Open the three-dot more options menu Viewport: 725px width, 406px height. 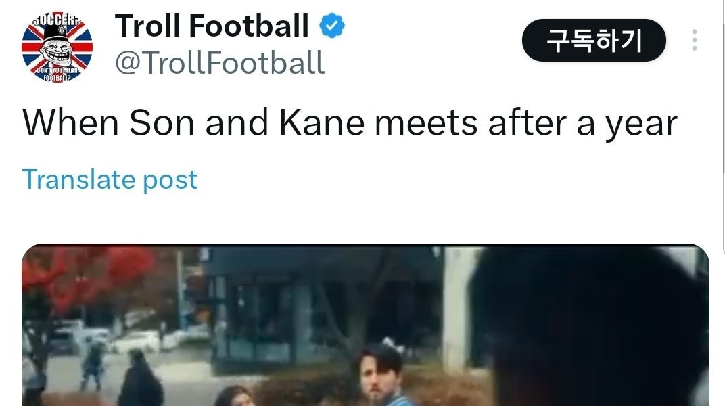(694, 41)
